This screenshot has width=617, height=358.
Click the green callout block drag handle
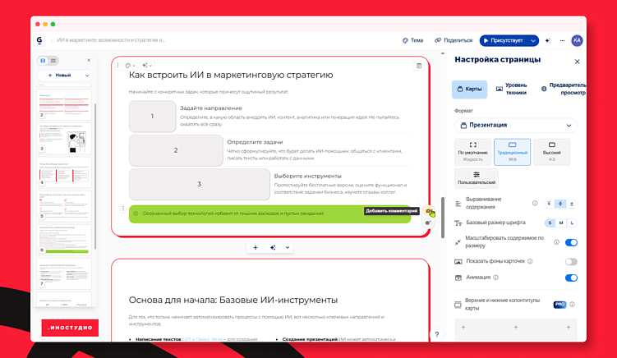point(122,209)
